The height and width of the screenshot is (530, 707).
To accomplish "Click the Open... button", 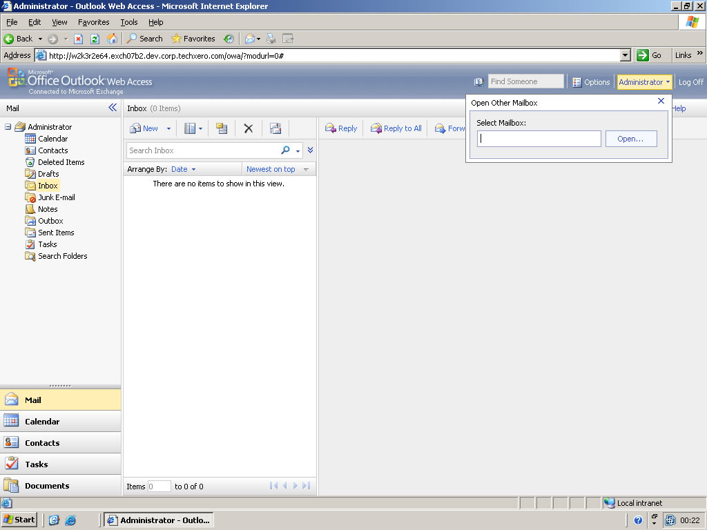I will (x=630, y=139).
